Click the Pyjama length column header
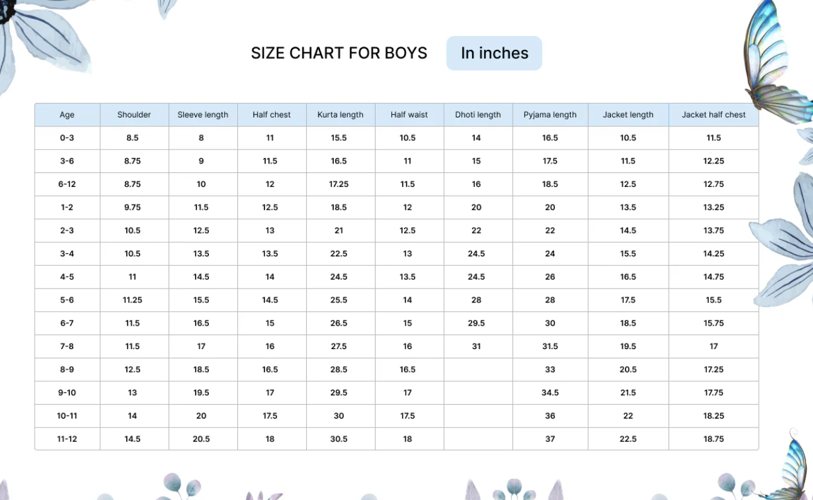This screenshot has height=500, width=813. pyautogui.click(x=550, y=115)
